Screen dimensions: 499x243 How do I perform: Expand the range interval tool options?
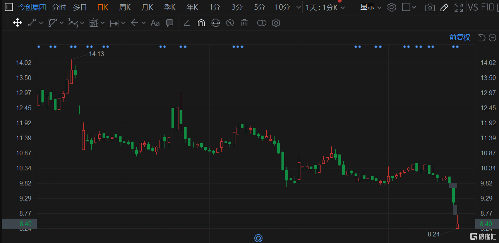pos(123,23)
